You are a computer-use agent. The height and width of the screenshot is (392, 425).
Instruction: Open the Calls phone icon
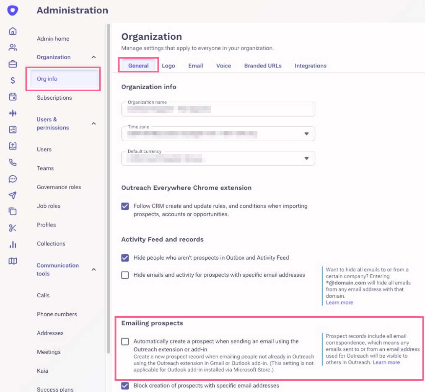[13, 162]
